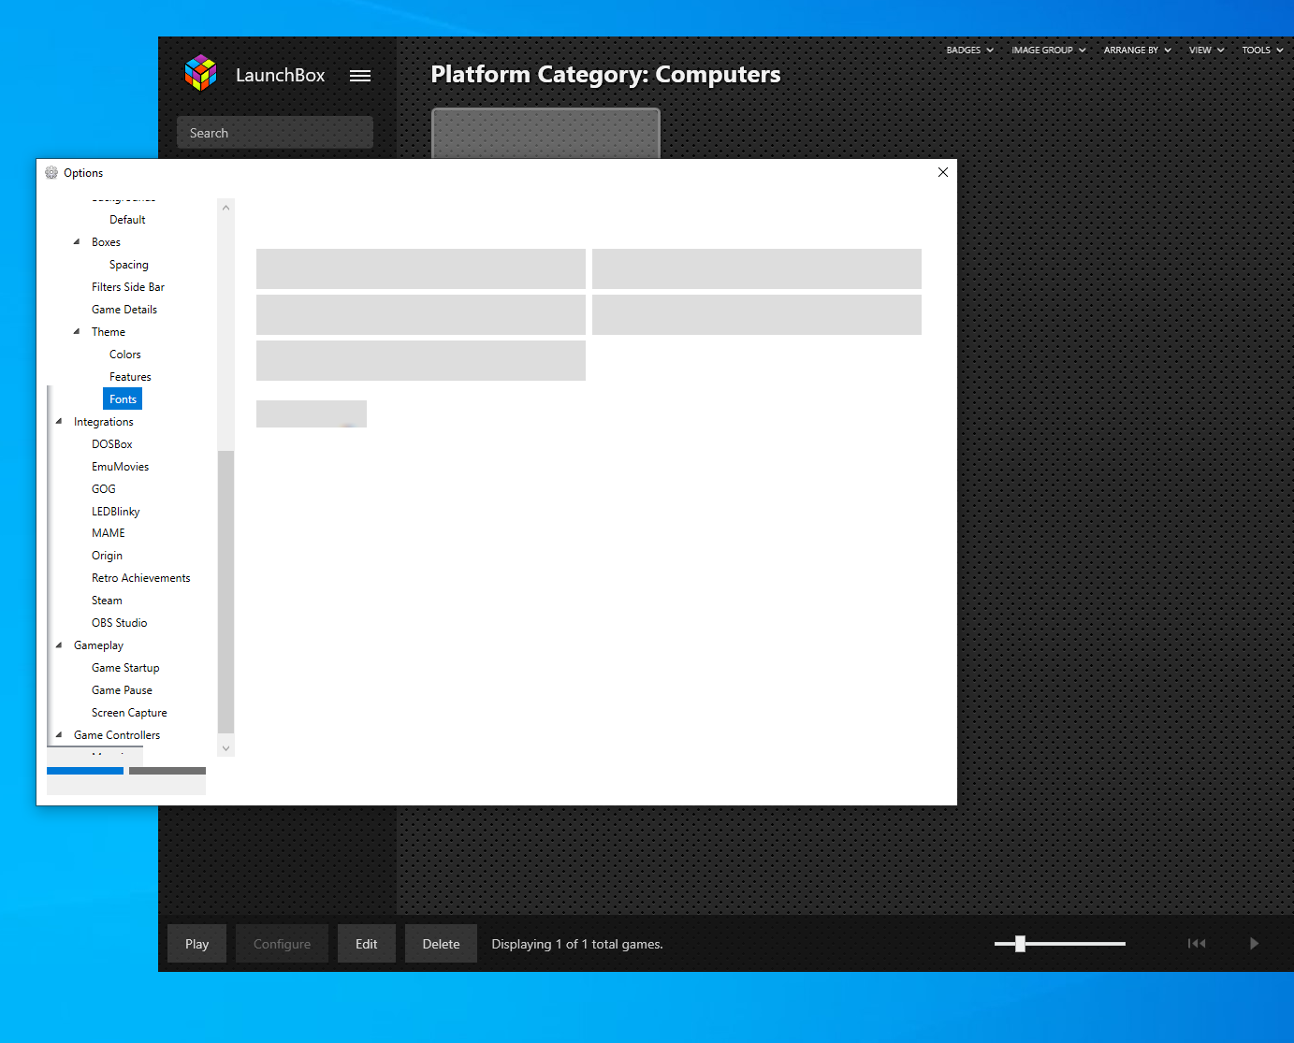Viewport: 1294px width, 1043px height.
Task: Open Game Details options
Action: click(x=124, y=310)
